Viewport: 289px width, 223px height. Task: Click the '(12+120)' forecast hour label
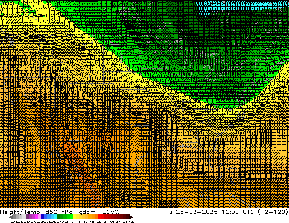pos(273,212)
